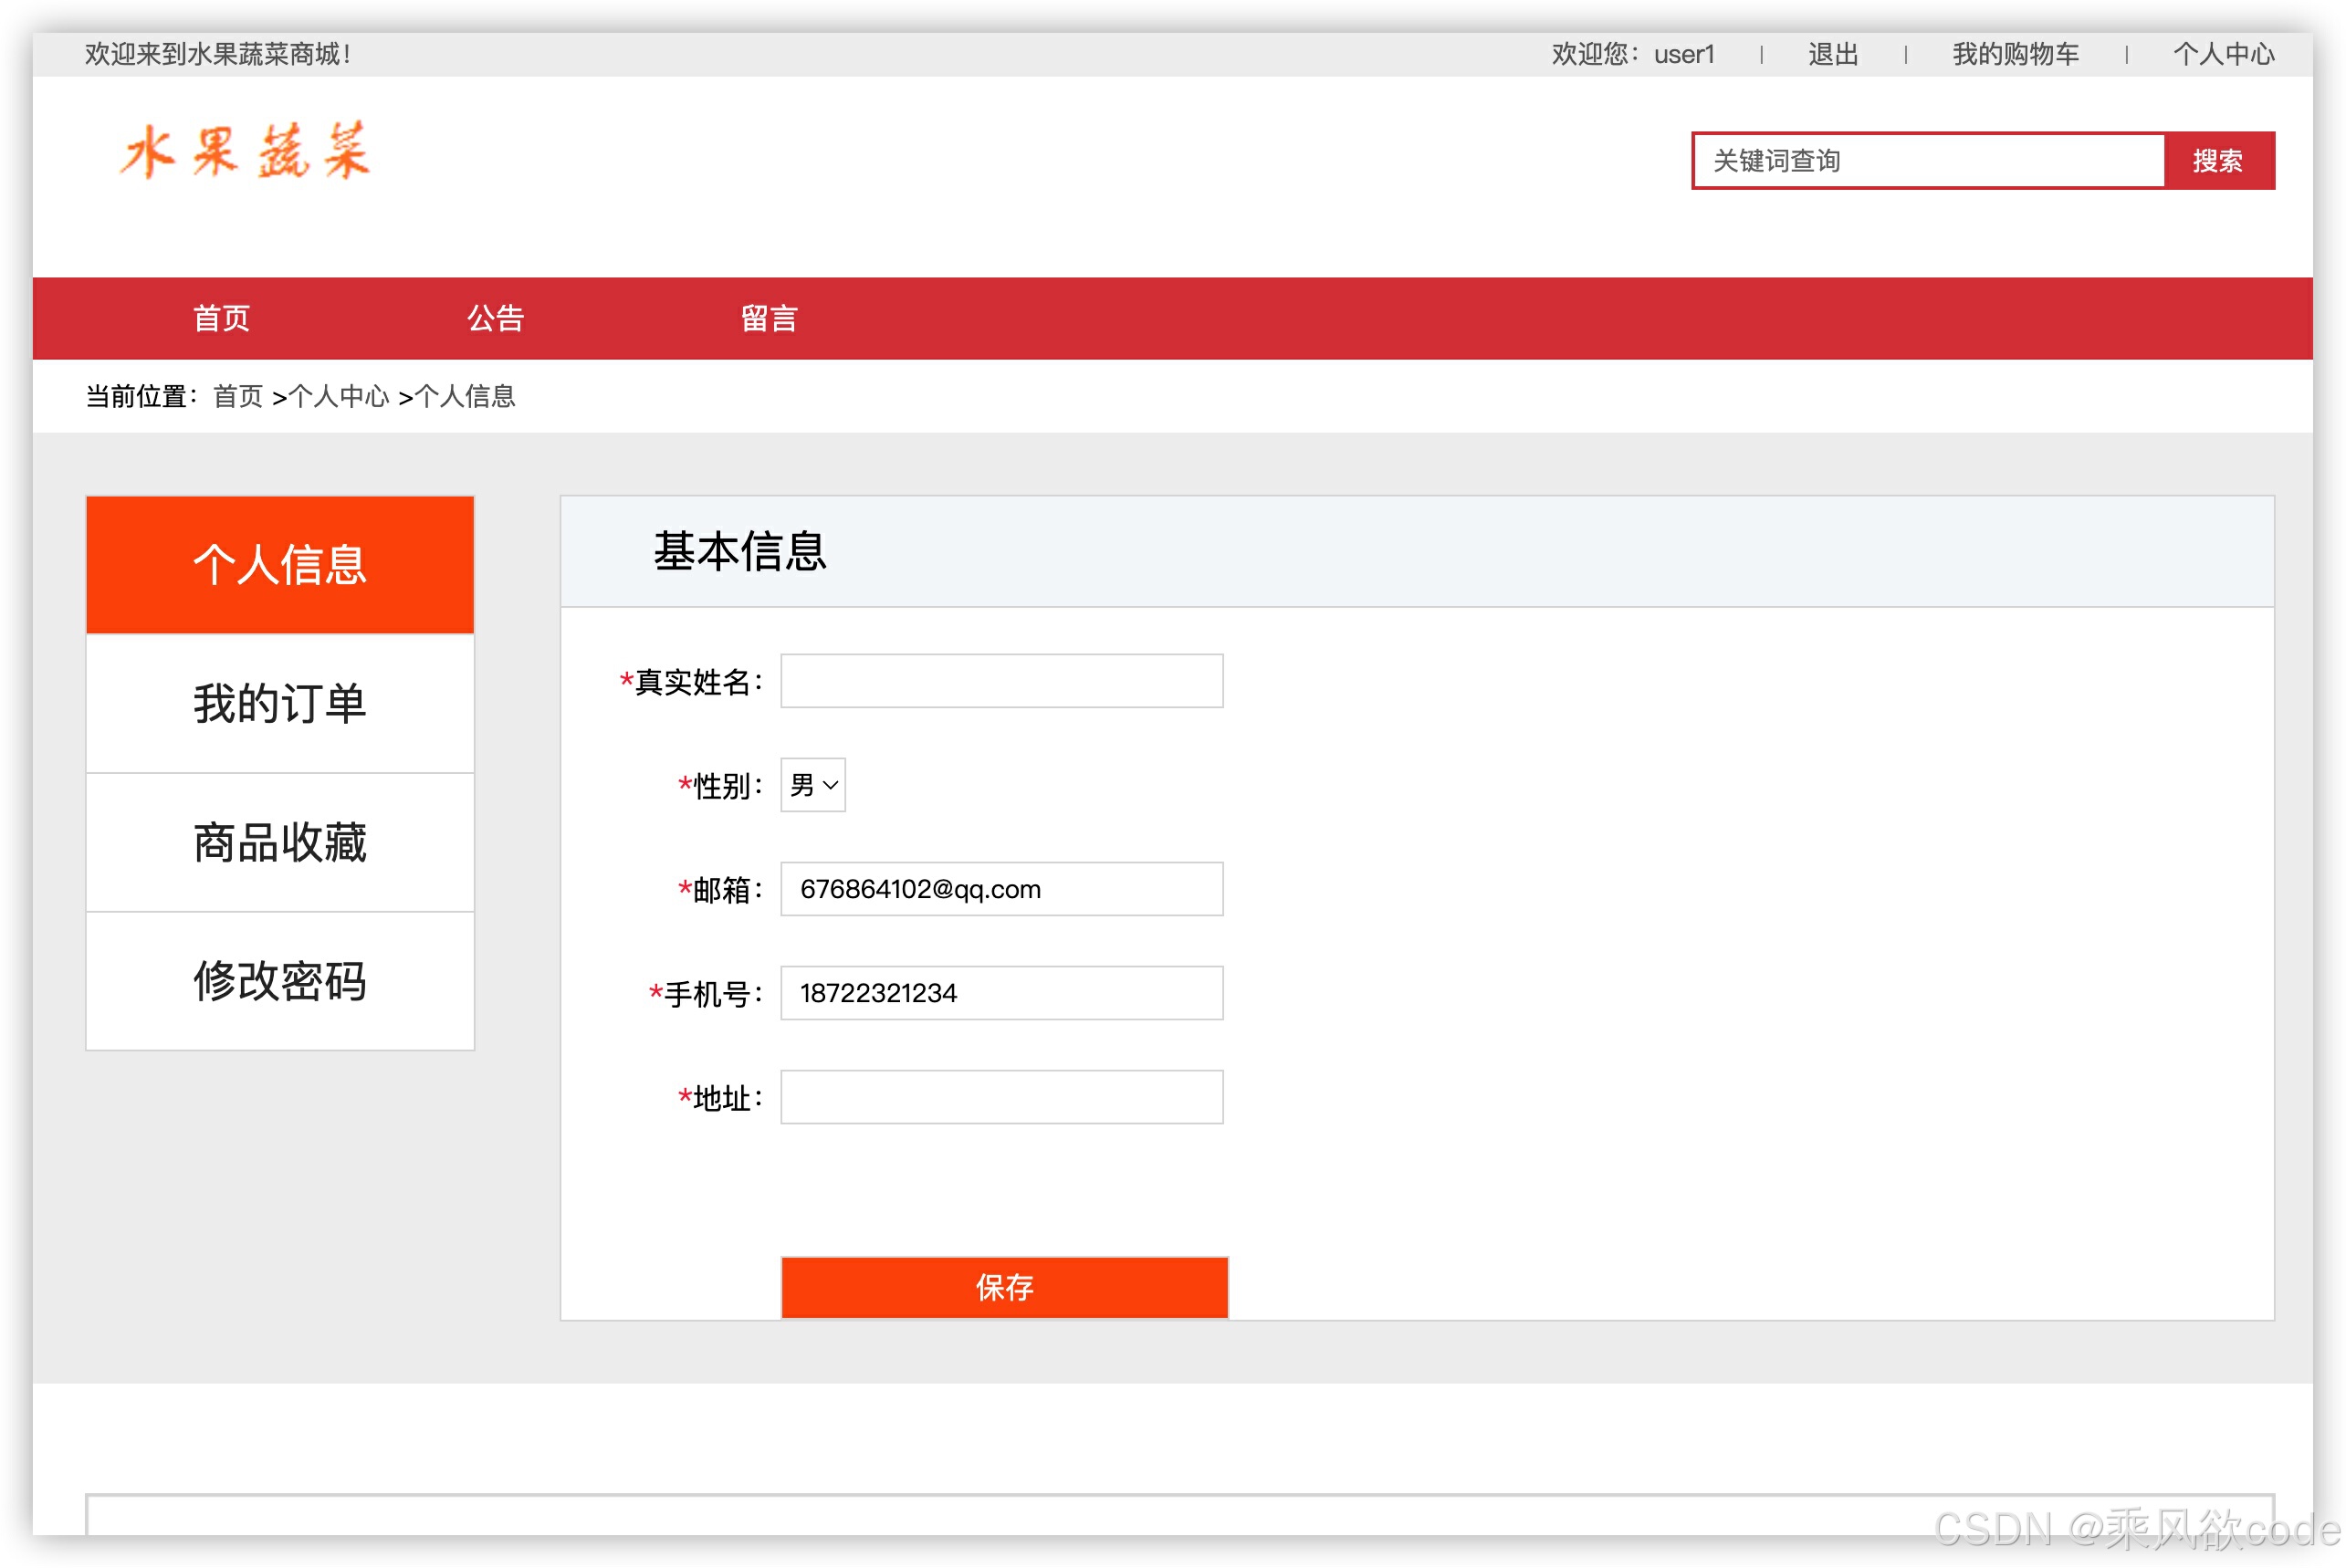Click 个人中心 in the breadcrumb path
The image size is (2346, 1568).
point(339,397)
